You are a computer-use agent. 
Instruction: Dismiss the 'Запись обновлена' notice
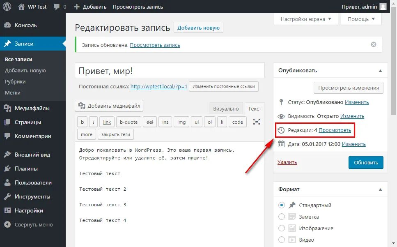(x=374, y=44)
